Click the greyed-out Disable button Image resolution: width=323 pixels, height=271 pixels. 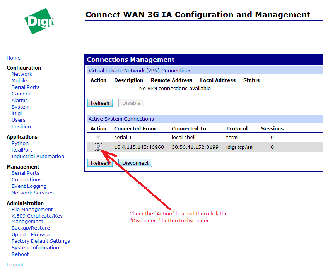click(131, 103)
